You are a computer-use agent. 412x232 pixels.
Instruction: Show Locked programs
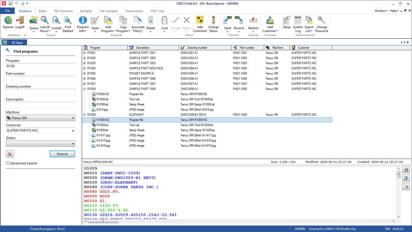(56, 24)
